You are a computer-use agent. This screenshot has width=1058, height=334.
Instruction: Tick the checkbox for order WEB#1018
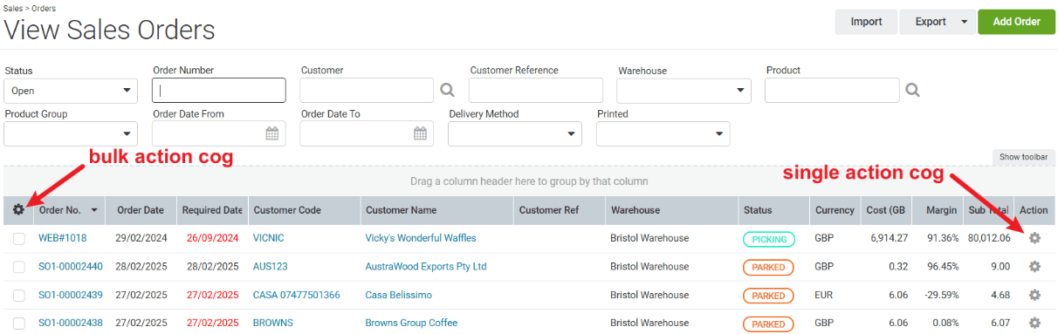(x=19, y=238)
